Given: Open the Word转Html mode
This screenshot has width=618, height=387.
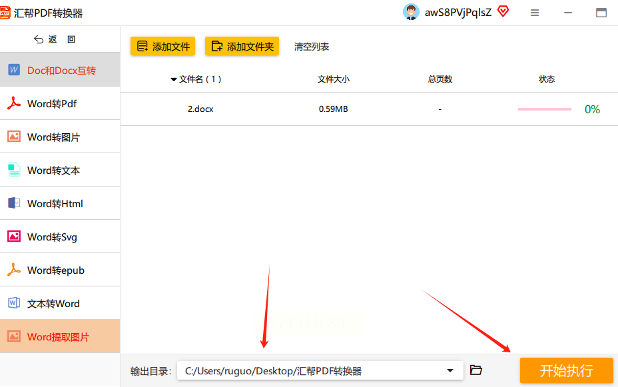Looking at the screenshot, I should 60,203.
